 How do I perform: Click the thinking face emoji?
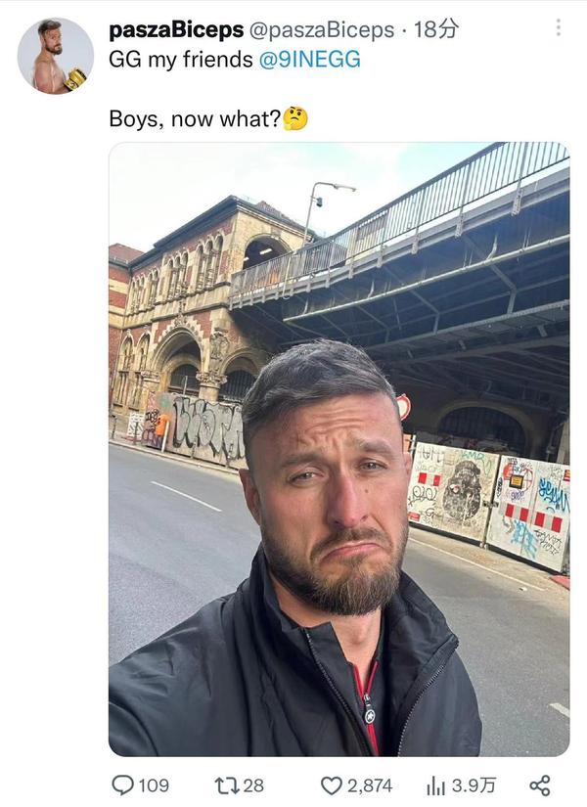pyautogui.click(x=295, y=119)
